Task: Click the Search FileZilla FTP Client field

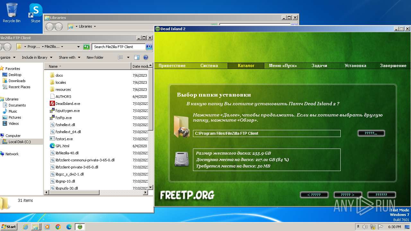Action: (118, 47)
